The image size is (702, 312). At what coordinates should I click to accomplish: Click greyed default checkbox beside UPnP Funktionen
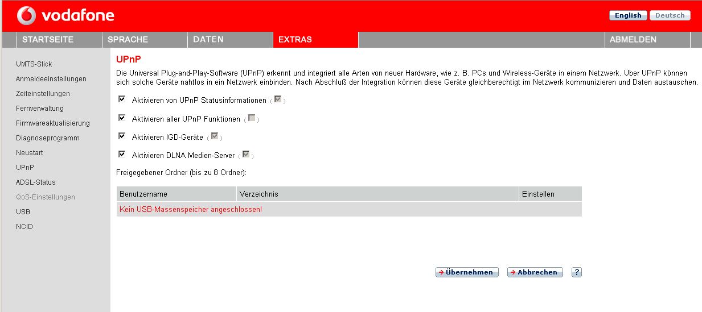point(252,118)
